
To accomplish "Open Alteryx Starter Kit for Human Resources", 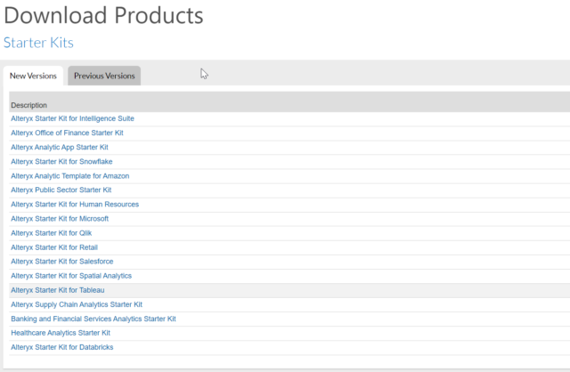I will coord(75,204).
